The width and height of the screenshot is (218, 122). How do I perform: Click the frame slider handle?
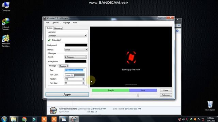(x=138, y=95)
